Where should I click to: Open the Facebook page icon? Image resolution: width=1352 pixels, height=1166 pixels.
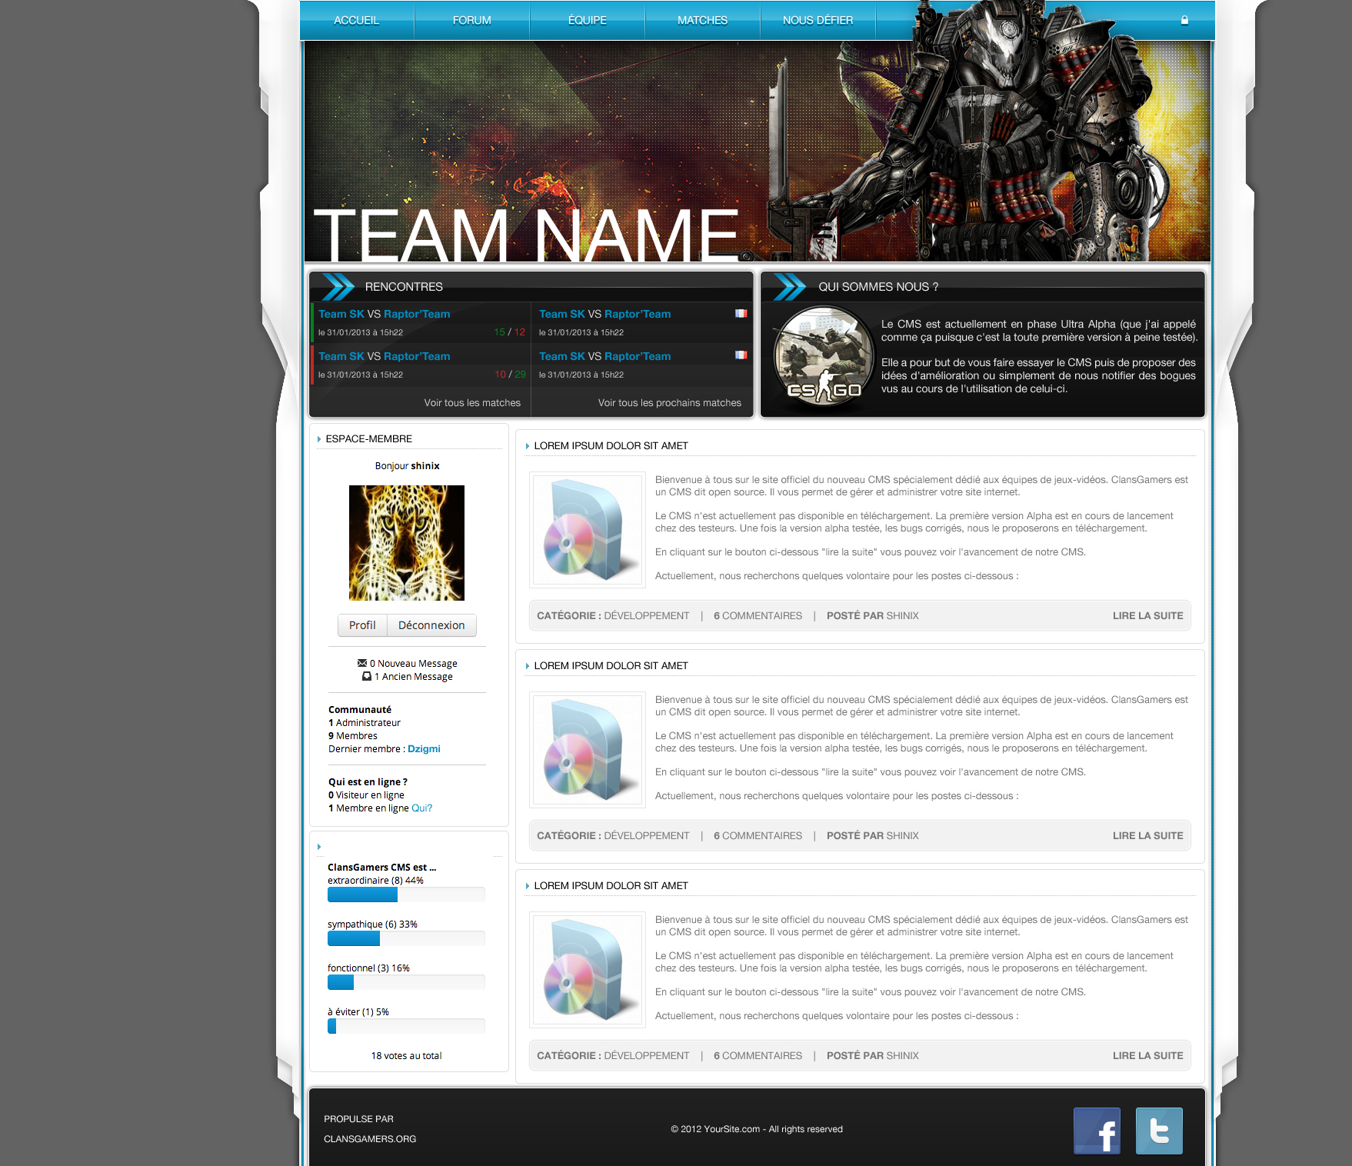coord(1097,1131)
